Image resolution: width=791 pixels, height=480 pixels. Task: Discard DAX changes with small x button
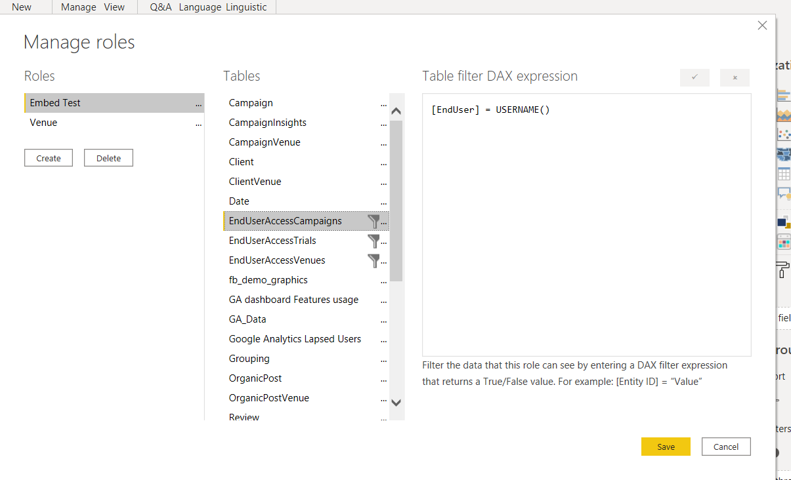(x=735, y=77)
